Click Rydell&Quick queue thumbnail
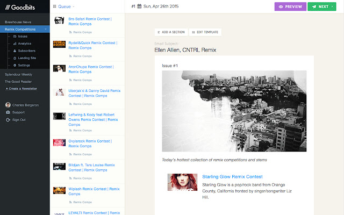Screen dimensions: 344x215 pos(59,44)
